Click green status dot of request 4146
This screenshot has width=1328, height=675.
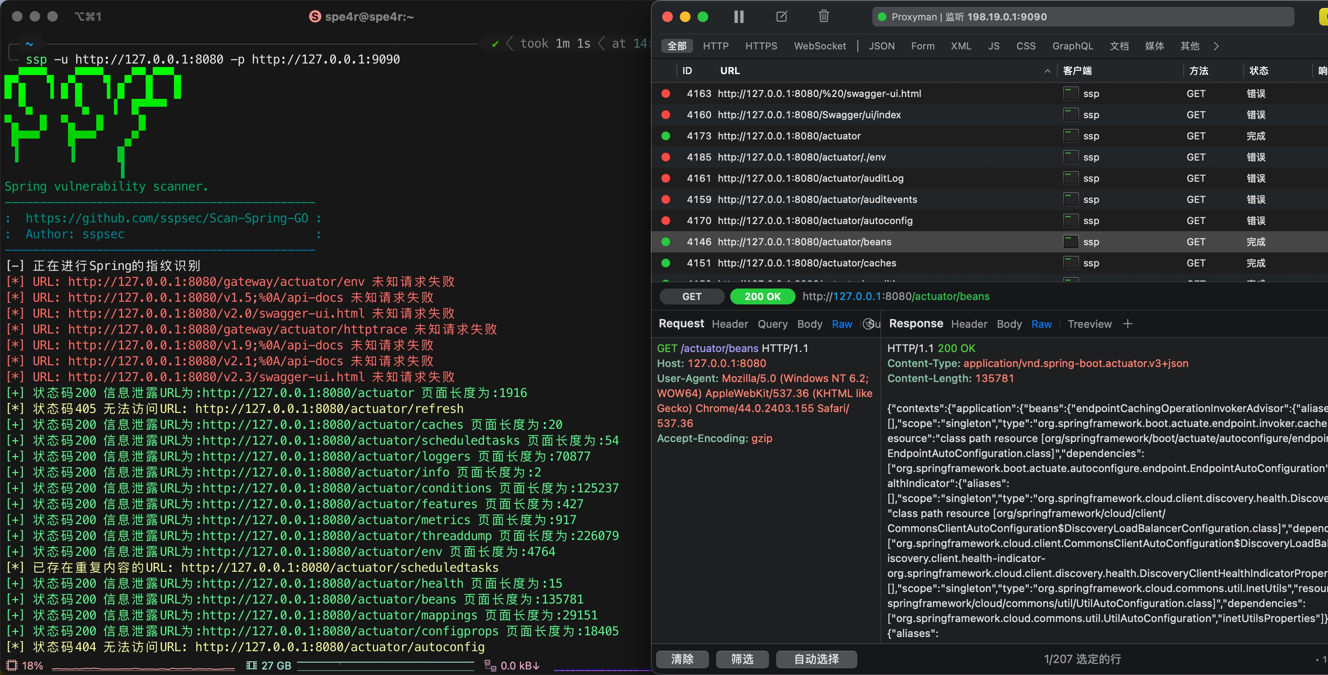[666, 242]
